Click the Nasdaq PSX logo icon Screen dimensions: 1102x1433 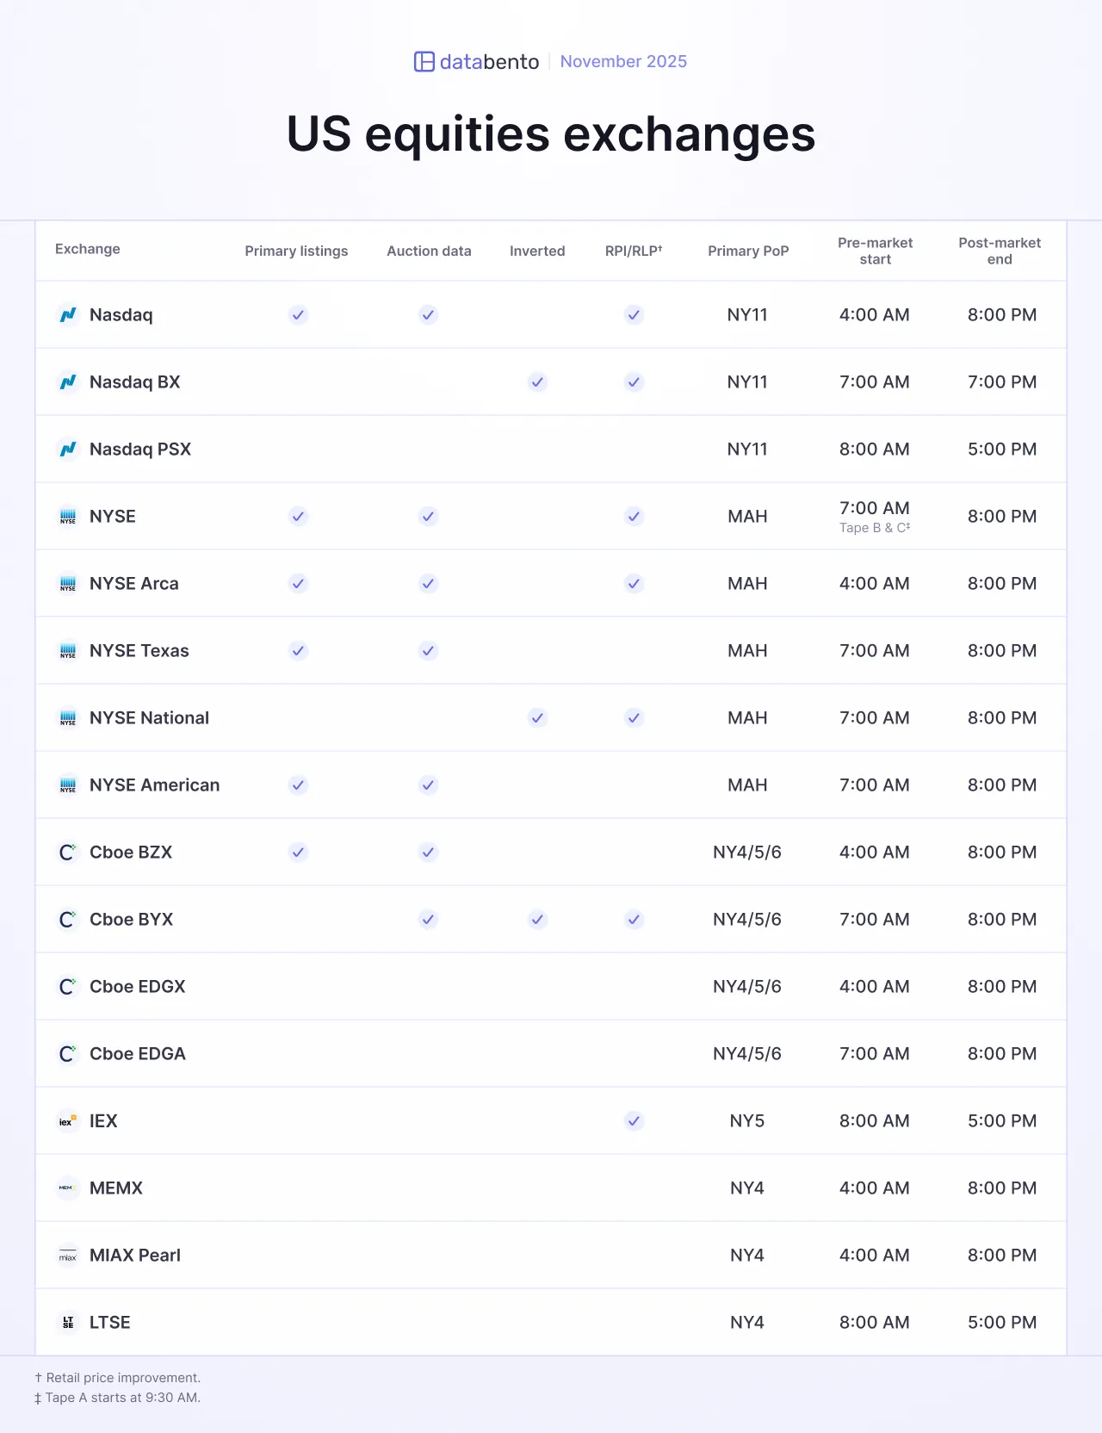(x=68, y=450)
